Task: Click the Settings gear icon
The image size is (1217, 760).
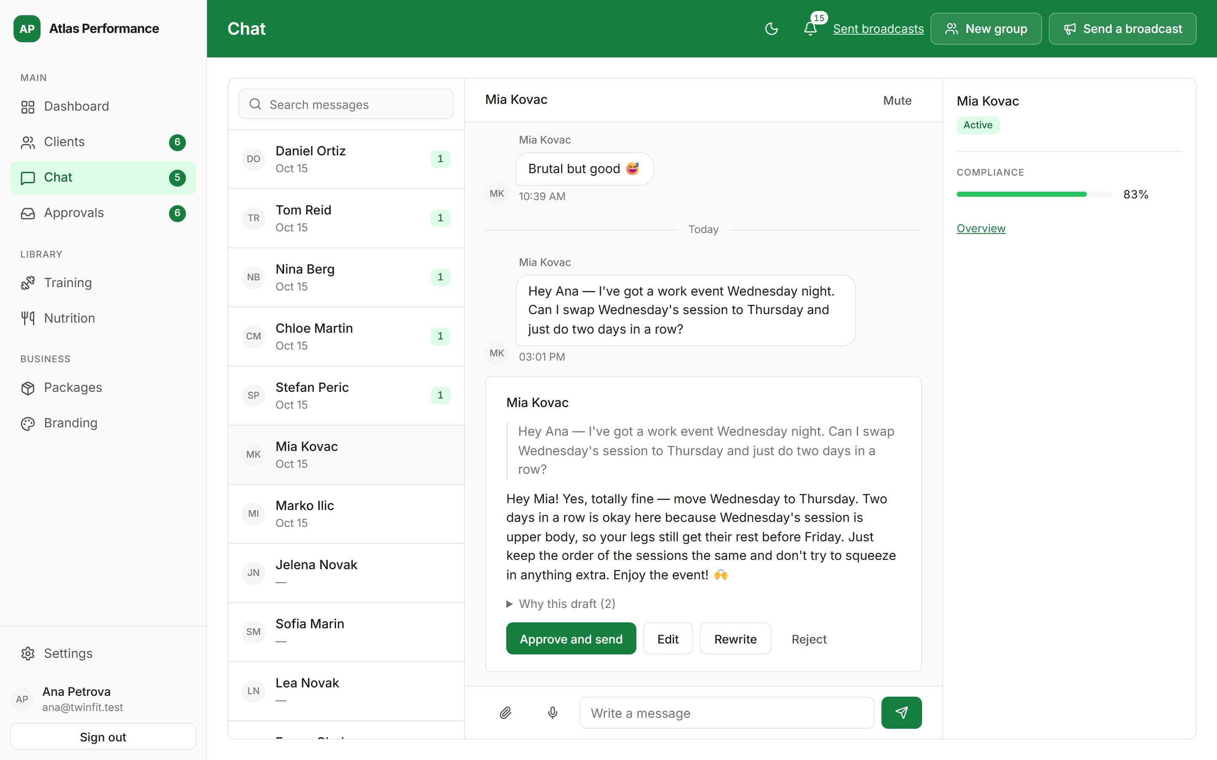Action: [x=27, y=654]
